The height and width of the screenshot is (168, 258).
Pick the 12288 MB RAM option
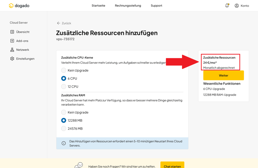pyautogui.click(x=64, y=120)
